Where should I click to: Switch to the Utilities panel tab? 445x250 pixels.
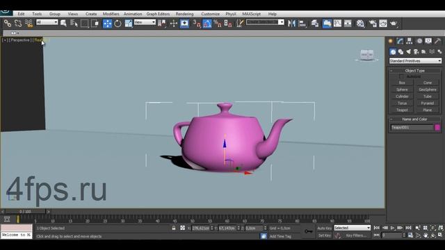click(x=437, y=41)
